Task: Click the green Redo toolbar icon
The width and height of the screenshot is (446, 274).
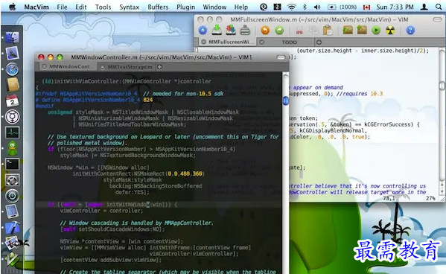Action: [279, 31]
